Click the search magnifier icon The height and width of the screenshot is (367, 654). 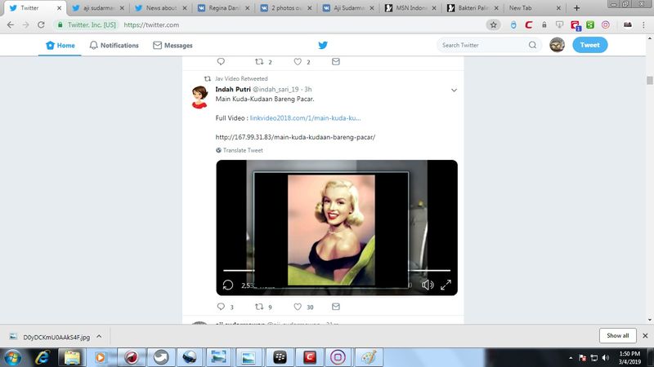533,45
